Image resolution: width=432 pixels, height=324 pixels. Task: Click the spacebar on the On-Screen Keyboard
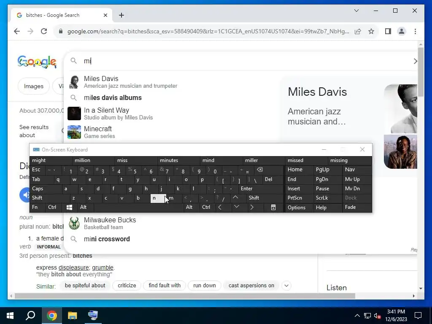(x=138, y=207)
